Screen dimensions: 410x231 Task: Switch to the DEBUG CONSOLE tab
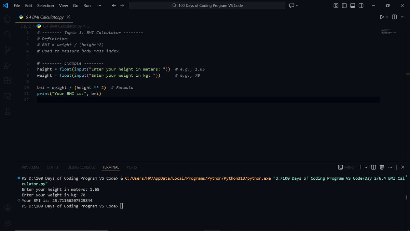pyautogui.click(x=81, y=167)
